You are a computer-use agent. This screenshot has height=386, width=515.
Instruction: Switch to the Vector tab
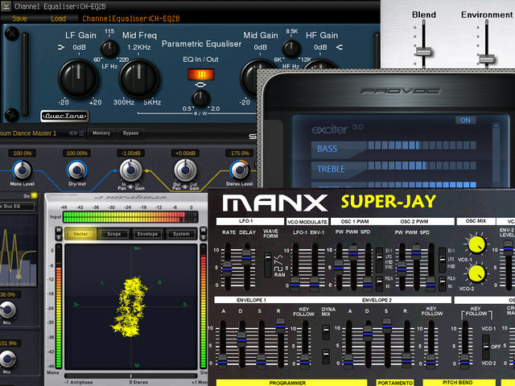click(80, 234)
